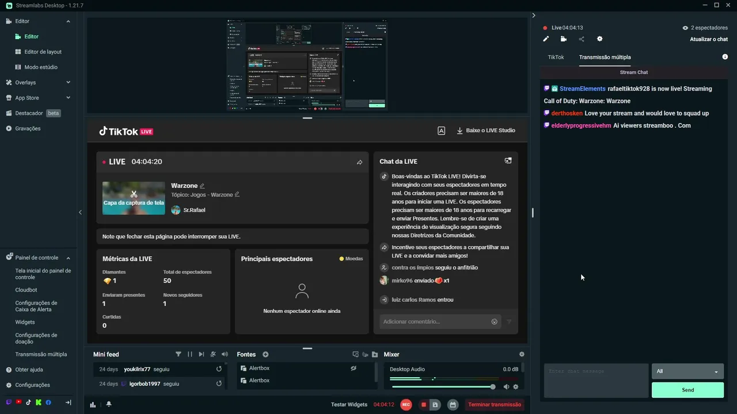Click Terminar transmissão to end stream
This screenshot has width=737, height=414.
[495, 405]
